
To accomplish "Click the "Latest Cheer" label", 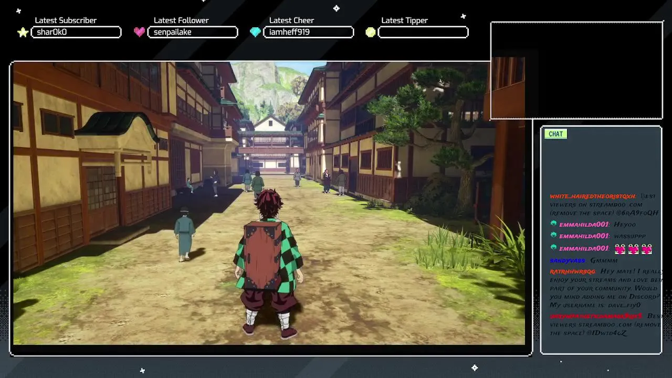I will coord(291,20).
